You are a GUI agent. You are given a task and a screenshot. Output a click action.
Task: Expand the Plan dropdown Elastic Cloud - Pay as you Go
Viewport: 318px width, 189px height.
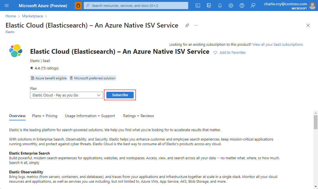[x=66, y=95]
